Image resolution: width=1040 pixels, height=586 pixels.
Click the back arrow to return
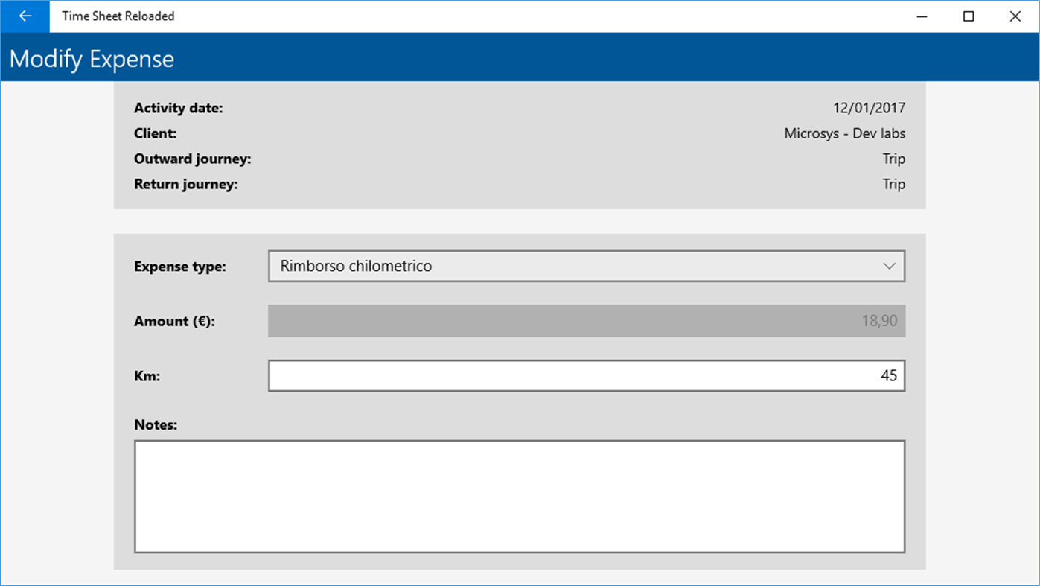pos(25,16)
